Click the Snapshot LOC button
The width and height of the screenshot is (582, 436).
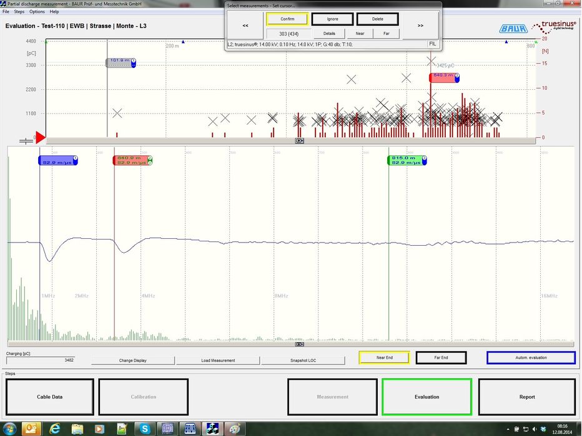pyautogui.click(x=303, y=361)
